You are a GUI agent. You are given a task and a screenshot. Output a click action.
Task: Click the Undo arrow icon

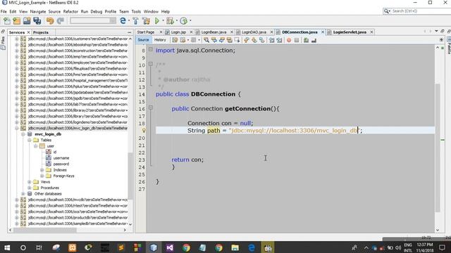pyautogui.click(x=50, y=20)
